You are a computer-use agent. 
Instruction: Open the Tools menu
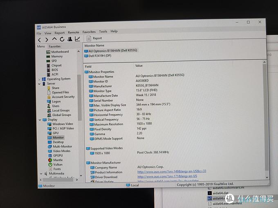(103, 31)
